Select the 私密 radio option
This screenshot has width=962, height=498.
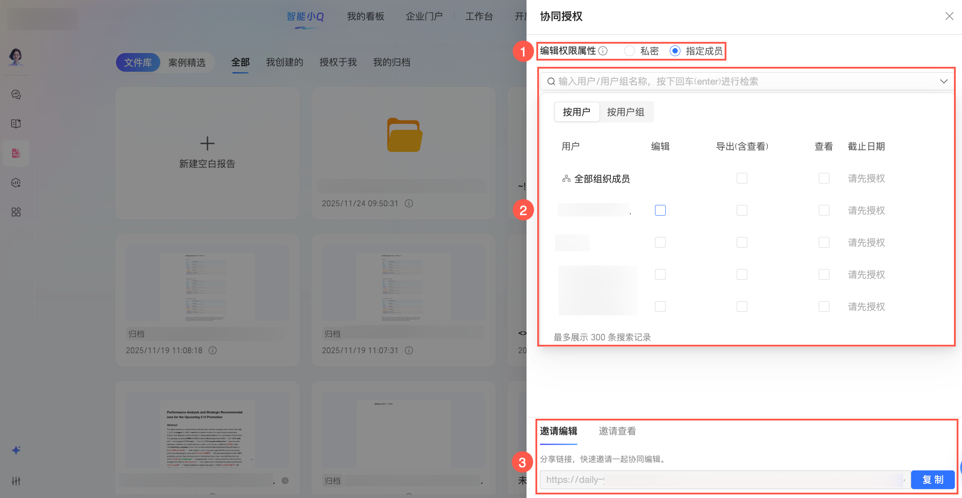pos(630,51)
